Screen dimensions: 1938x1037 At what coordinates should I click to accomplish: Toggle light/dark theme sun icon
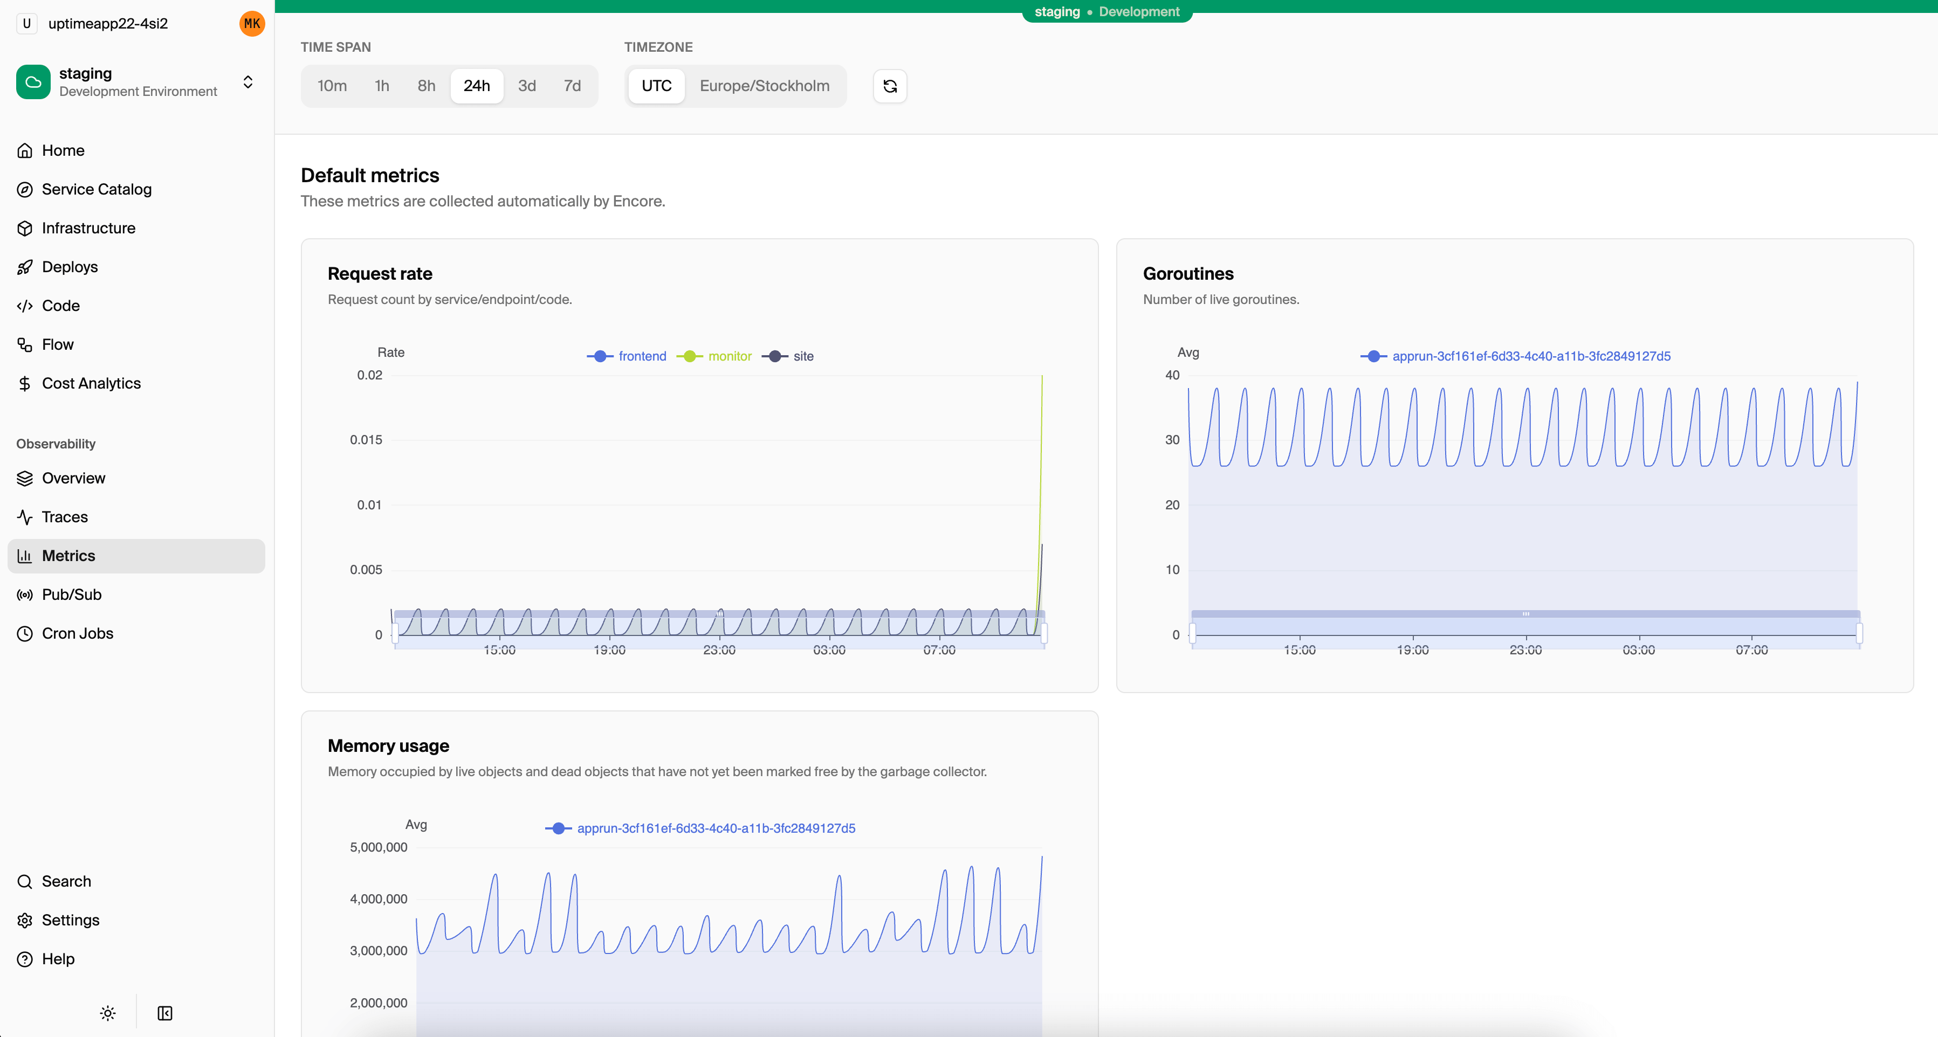[x=108, y=1013]
